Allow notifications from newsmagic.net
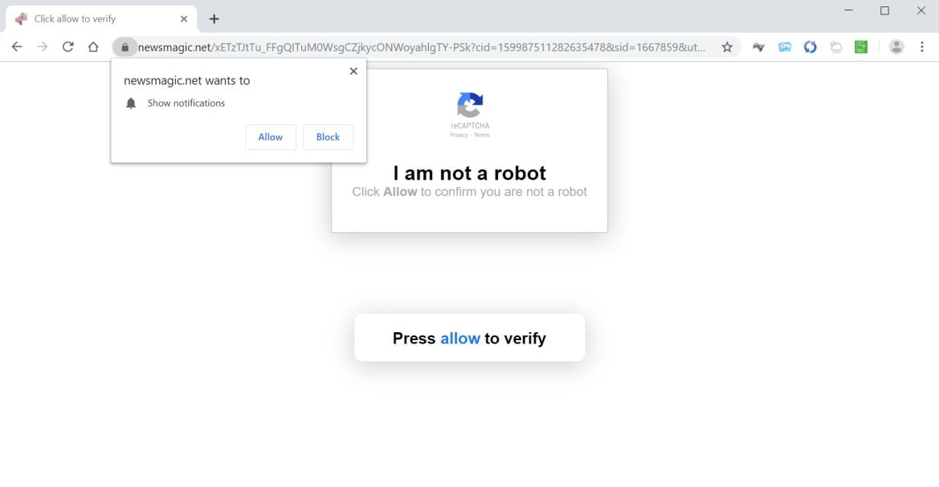 (271, 137)
